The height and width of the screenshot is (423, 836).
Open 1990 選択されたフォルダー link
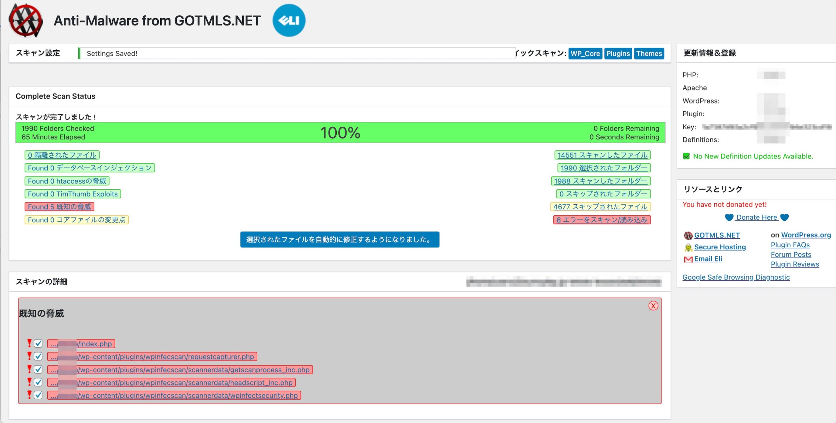point(604,168)
